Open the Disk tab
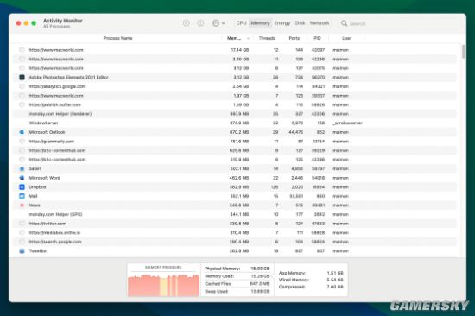 300,23
